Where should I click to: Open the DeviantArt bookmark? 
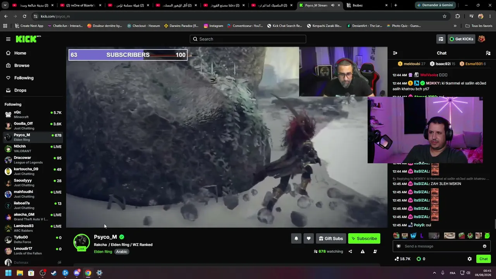[x=364, y=26]
